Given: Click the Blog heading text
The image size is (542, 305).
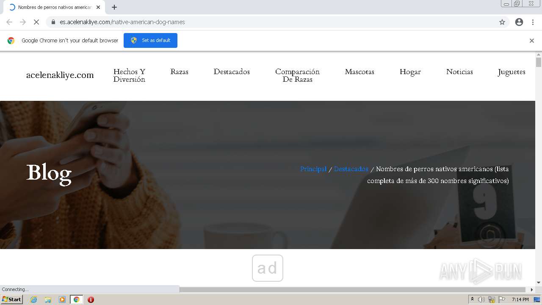Looking at the screenshot, I should pos(49,174).
